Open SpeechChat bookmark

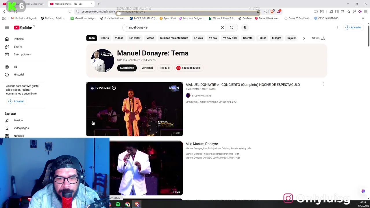168,18
